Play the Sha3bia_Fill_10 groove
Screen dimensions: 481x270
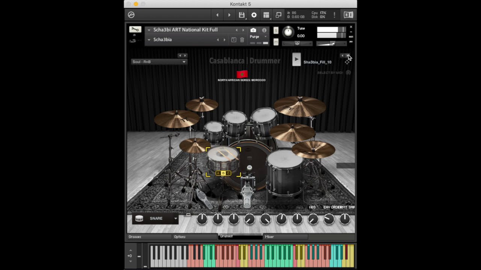click(296, 59)
